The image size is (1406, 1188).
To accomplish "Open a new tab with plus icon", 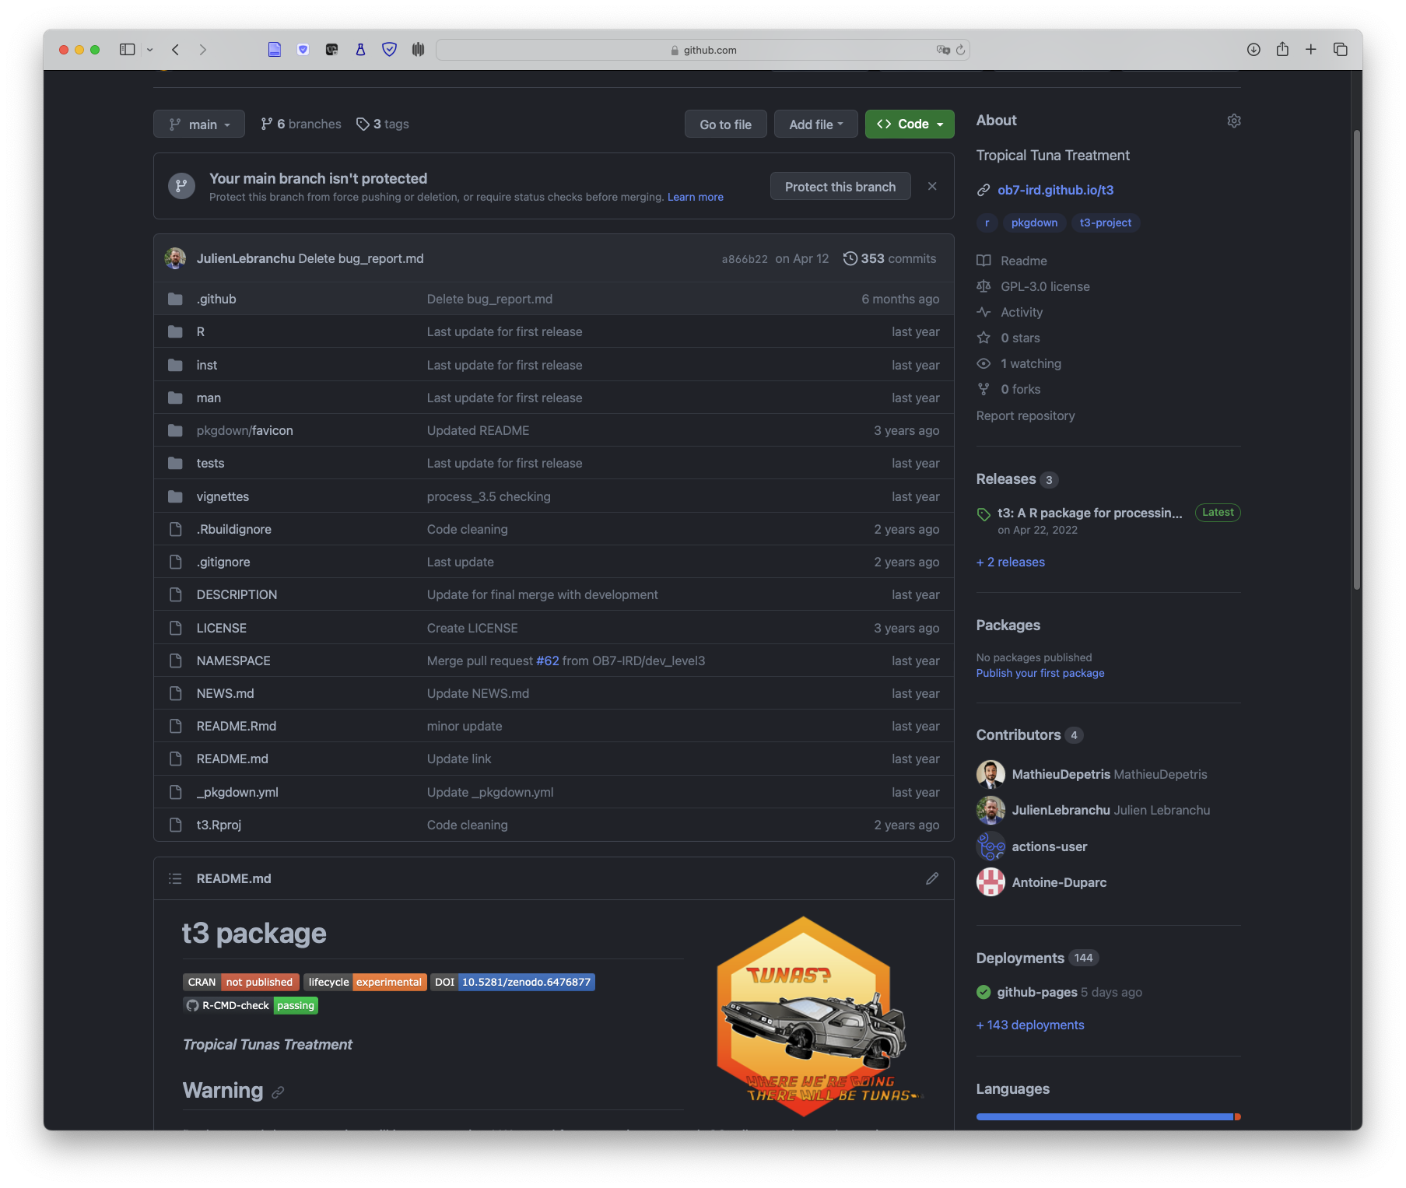I will click(x=1311, y=50).
